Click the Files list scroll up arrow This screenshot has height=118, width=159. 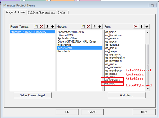click(148, 33)
